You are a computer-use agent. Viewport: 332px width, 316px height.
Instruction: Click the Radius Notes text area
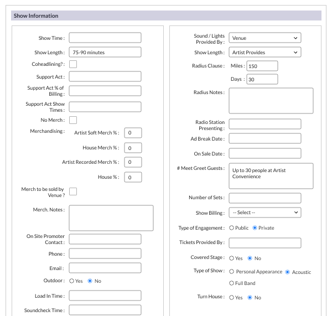(271, 101)
